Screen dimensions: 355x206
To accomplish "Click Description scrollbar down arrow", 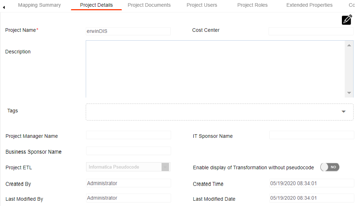I will (x=349, y=93).
